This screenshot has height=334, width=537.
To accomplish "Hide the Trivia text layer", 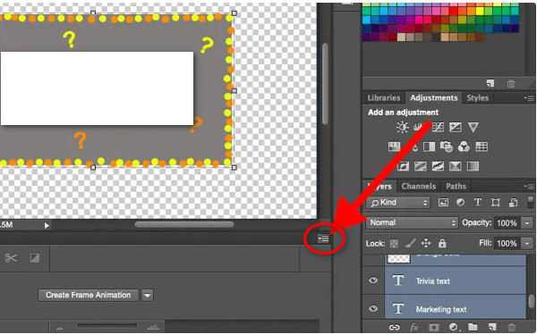I will [x=373, y=280].
